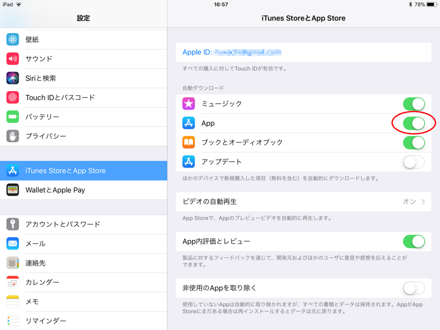Open 壁紙 settings
This screenshot has height=330, width=440.
[x=84, y=40]
